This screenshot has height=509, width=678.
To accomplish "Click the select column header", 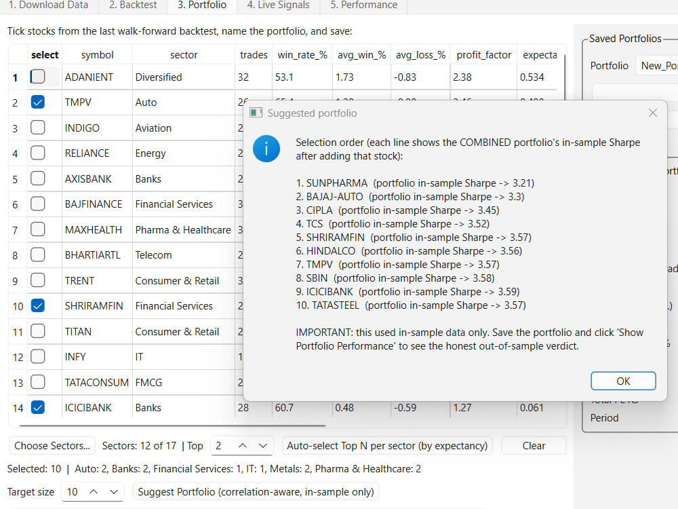I will (45, 55).
